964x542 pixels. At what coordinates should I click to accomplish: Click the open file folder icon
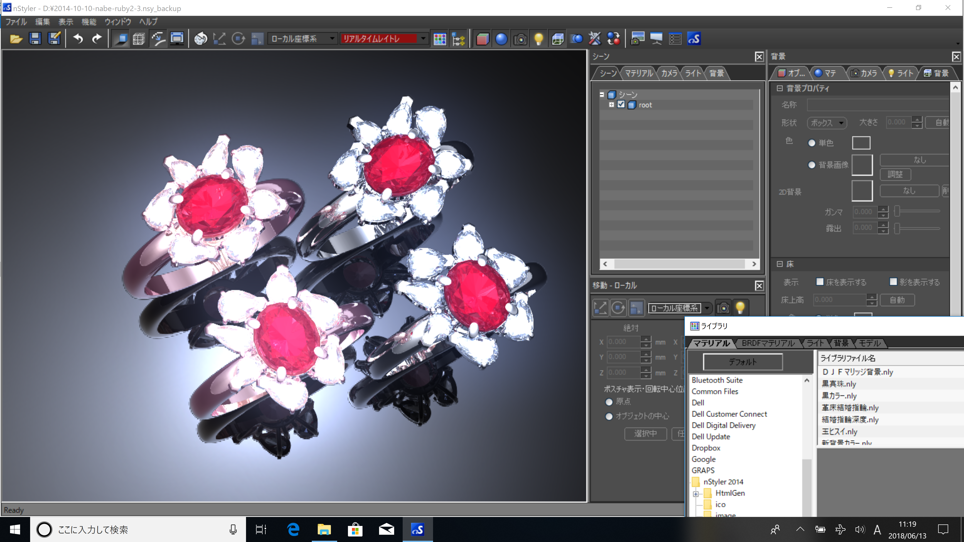(x=16, y=39)
